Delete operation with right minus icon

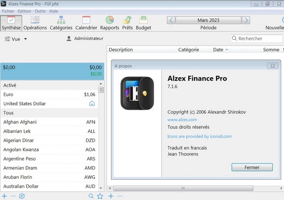click(x=120, y=196)
